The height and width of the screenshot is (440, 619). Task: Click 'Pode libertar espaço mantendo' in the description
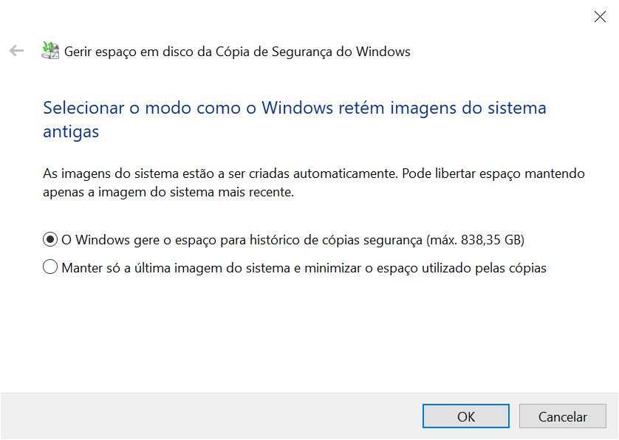(x=493, y=173)
